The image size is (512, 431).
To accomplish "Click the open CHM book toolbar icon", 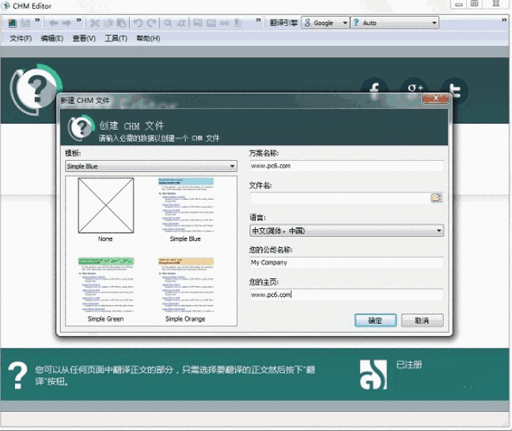I will 13,23.
